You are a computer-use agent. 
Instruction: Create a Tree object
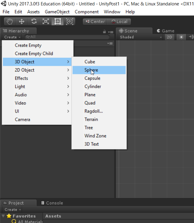tap(99, 128)
